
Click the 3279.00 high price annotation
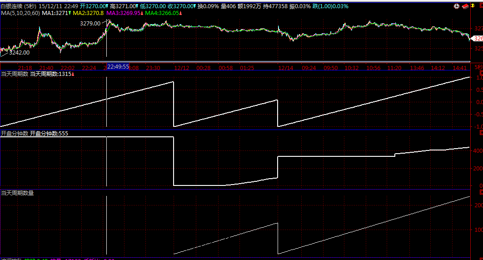(x=90, y=23)
